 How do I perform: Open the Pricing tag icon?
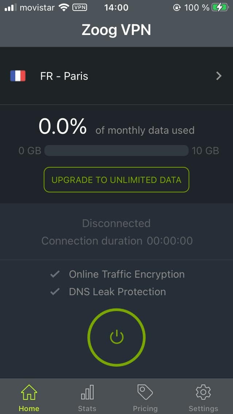pyautogui.click(x=145, y=392)
